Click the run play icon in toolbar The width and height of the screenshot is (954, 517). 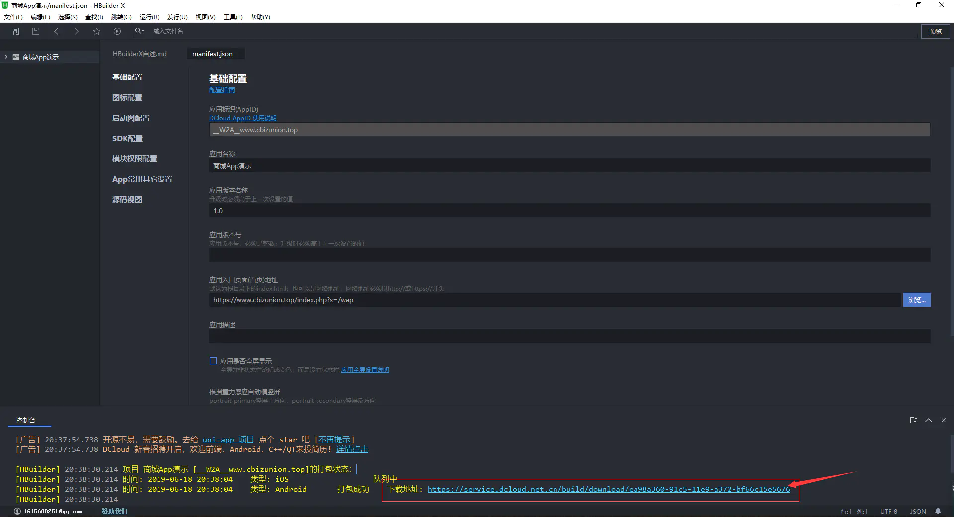117,31
